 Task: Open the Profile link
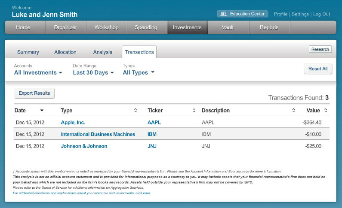tap(281, 14)
